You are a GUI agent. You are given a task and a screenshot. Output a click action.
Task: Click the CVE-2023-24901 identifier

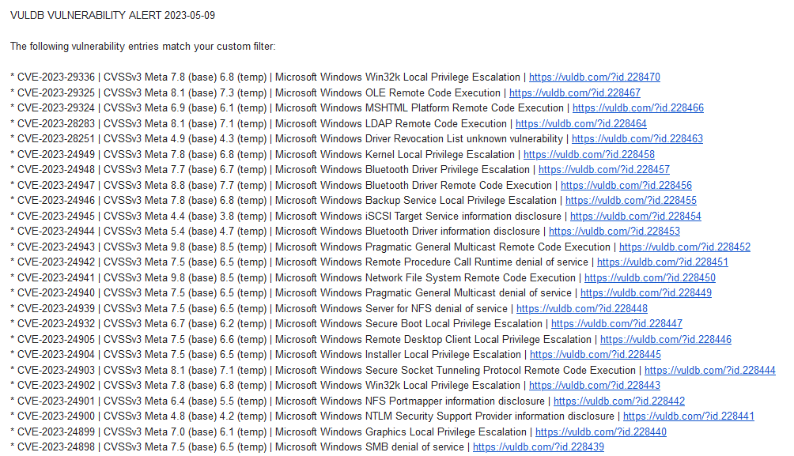click(55, 401)
